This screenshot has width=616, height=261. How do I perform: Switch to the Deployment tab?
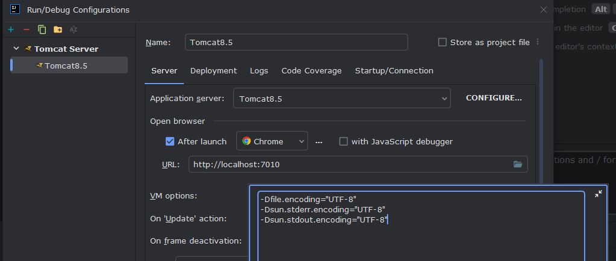[213, 71]
